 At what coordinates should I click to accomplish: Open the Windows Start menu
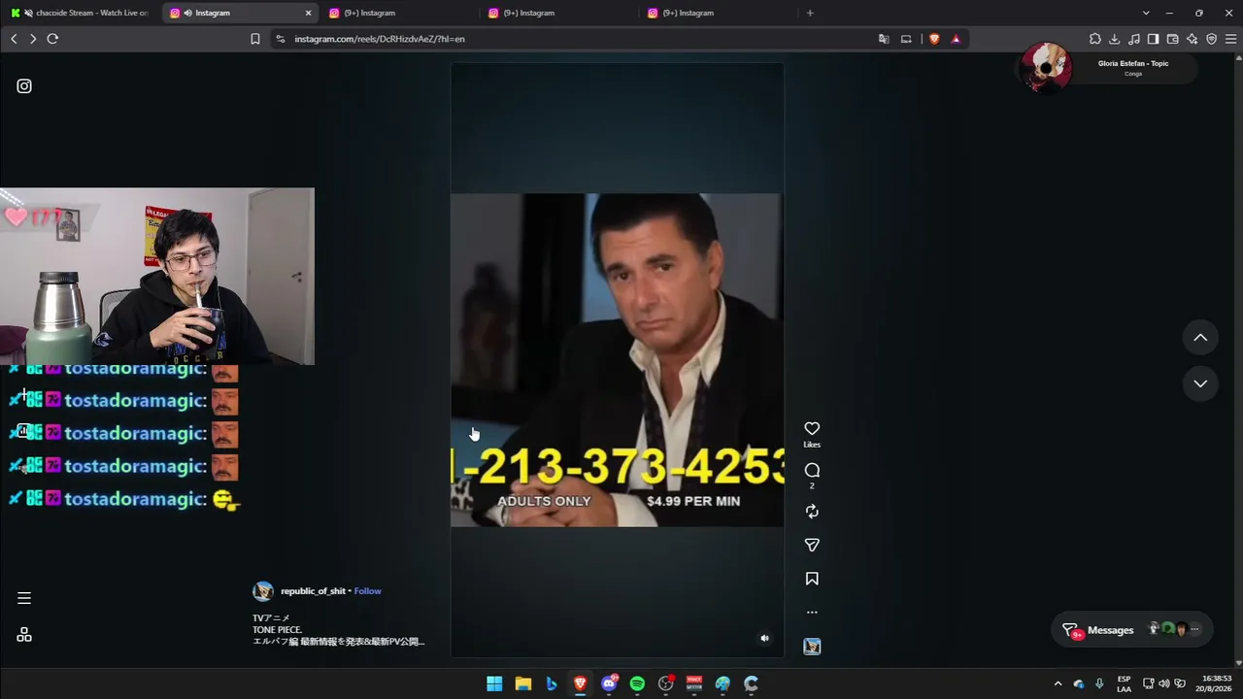click(x=494, y=683)
